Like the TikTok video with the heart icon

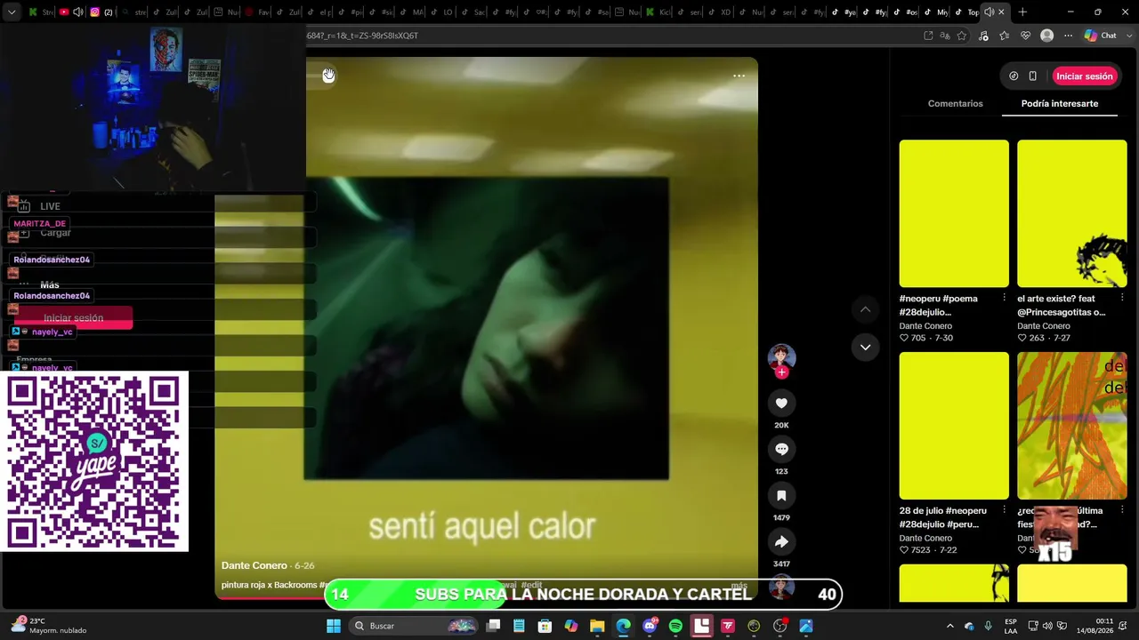tap(781, 404)
